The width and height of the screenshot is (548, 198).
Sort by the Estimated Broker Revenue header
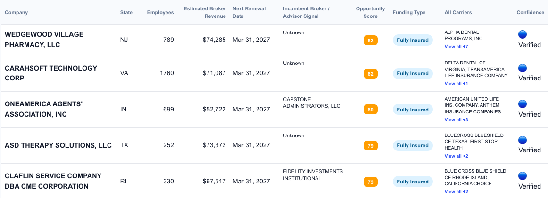pos(205,13)
